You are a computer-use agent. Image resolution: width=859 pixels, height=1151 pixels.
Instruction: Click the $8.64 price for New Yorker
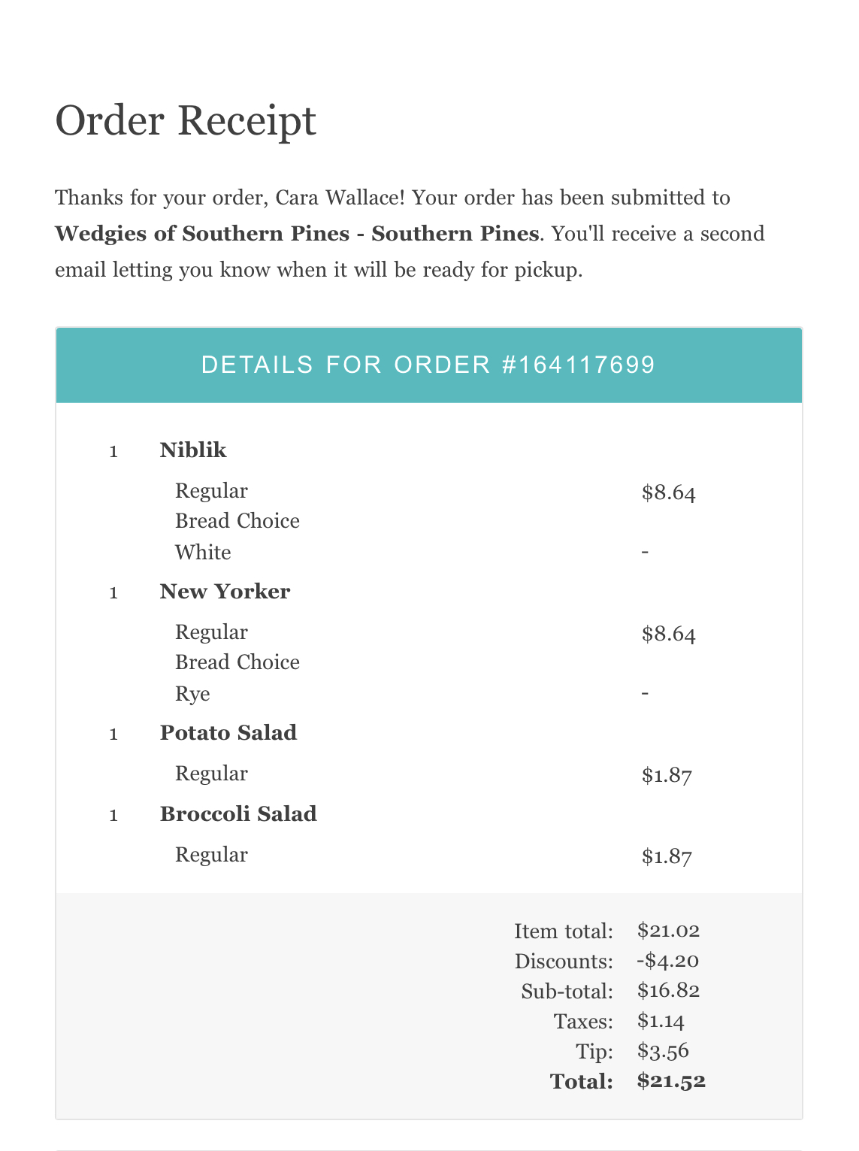(x=668, y=635)
